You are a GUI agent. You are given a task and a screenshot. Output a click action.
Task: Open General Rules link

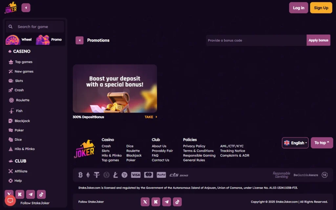[x=194, y=160]
